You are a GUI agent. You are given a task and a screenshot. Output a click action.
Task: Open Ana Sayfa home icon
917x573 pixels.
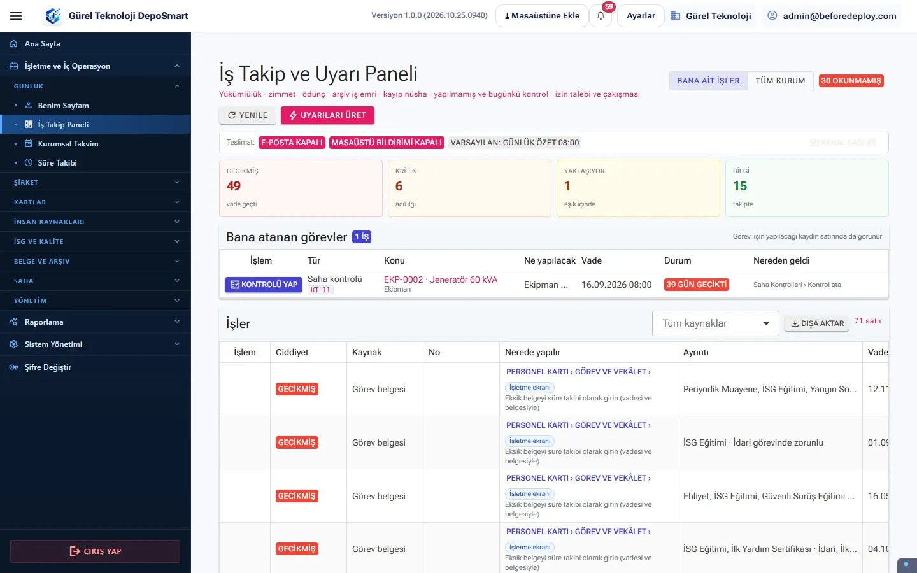14,44
